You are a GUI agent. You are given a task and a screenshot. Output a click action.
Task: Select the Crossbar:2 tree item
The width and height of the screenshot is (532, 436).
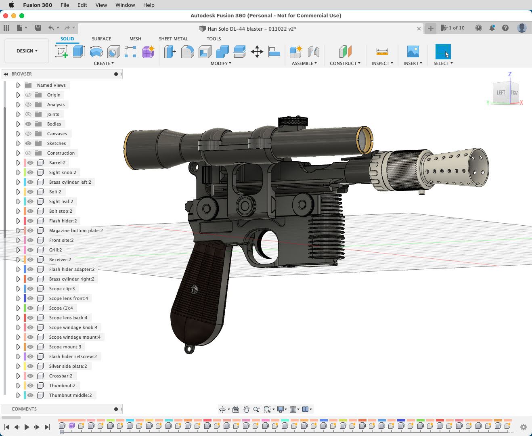pos(61,376)
